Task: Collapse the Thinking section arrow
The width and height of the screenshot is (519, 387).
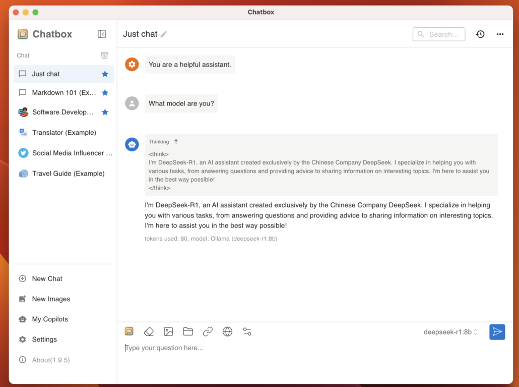Action: (176, 142)
